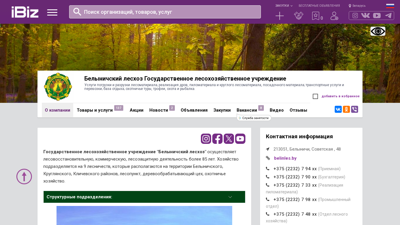Click the website link chain icon

[268, 158]
